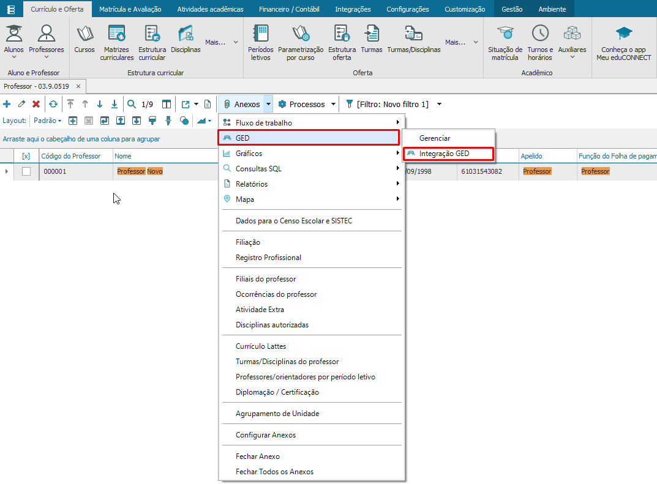
Task: Open the Cursos ribbon icon
Action: pyautogui.click(x=84, y=39)
